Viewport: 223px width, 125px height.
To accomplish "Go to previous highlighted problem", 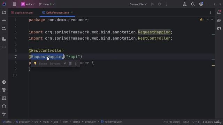I will 208,19.
